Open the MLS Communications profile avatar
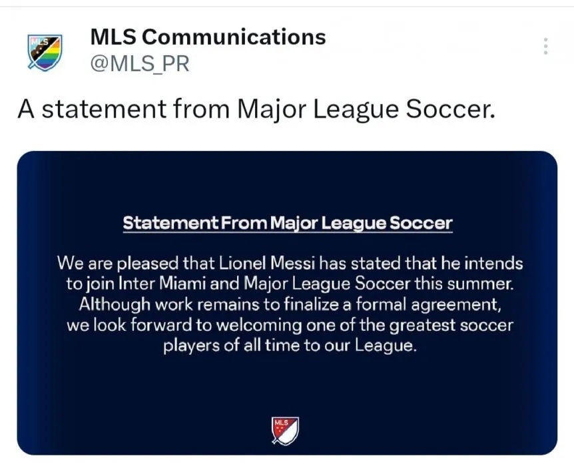 tap(45, 51)
